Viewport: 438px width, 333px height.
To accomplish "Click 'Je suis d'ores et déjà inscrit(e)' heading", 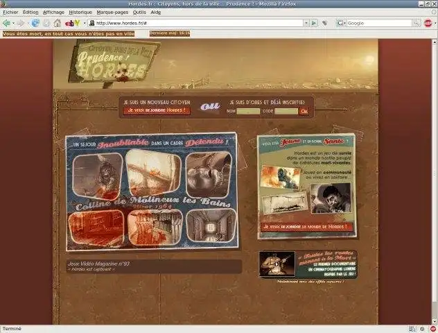I will pyautogui.click(x=267, y=103).
